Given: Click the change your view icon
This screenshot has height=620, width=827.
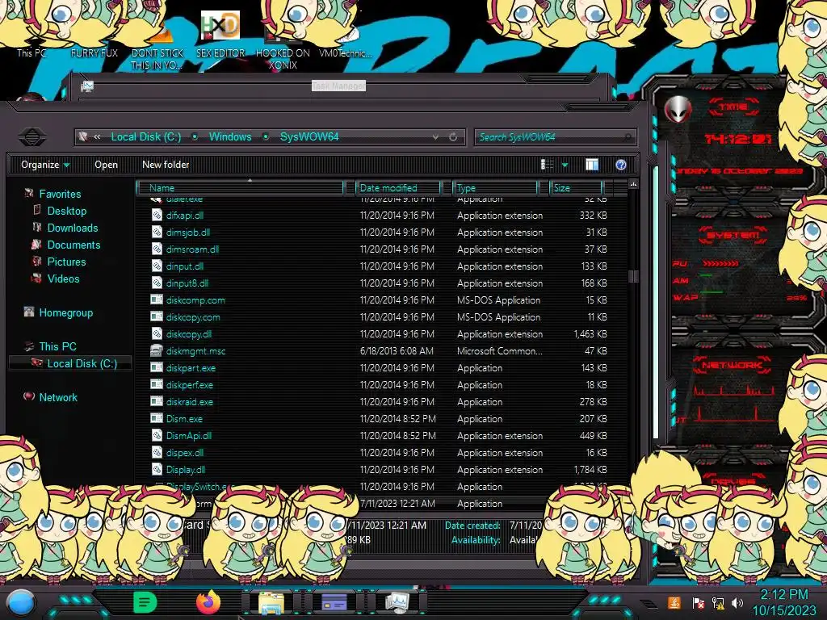Looking at the screenshot, I should click(x=547, y=165).
